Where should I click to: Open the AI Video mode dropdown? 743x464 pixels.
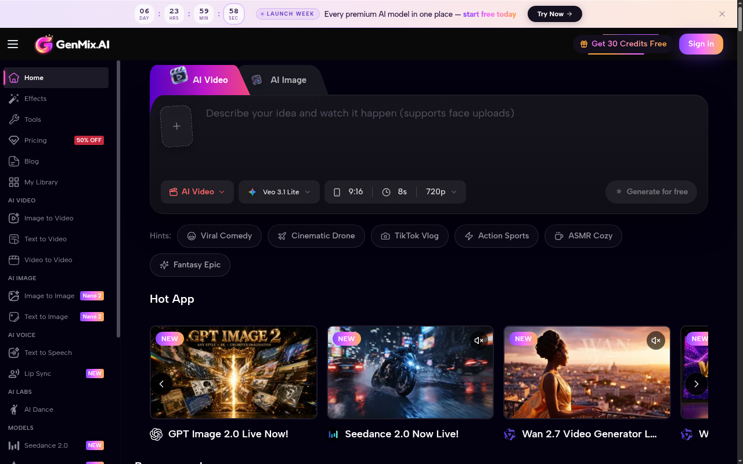197,192
